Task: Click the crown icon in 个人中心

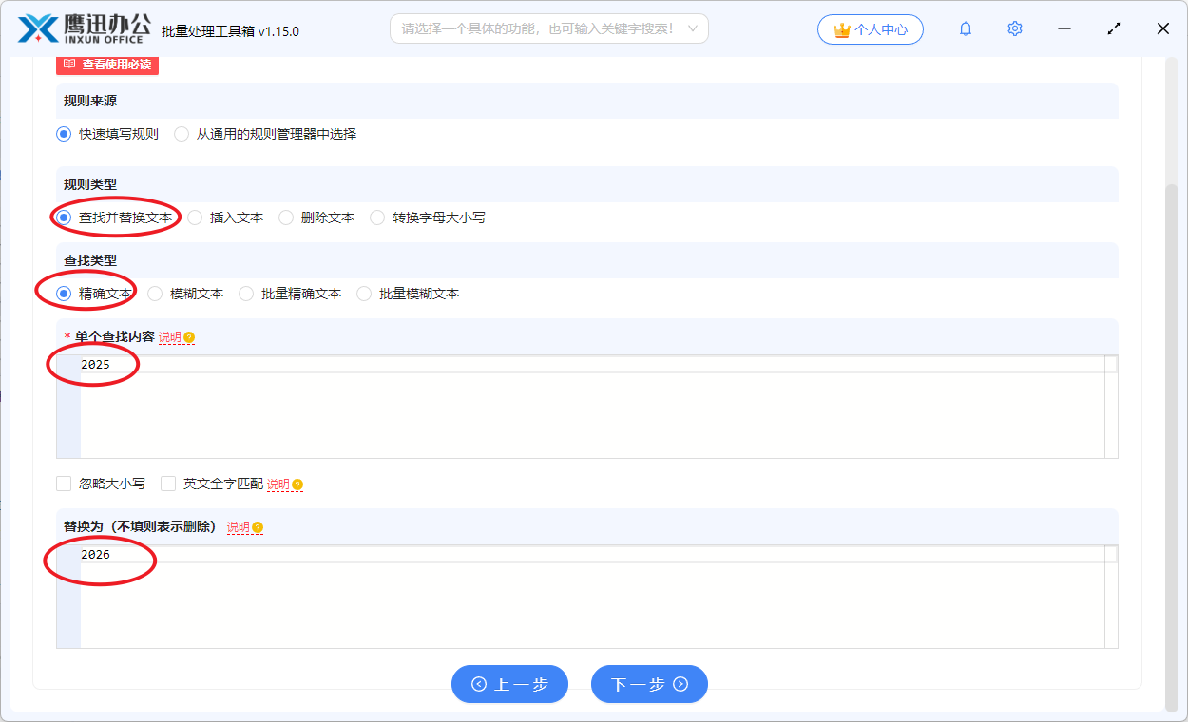Action: [x=841, y=28]
